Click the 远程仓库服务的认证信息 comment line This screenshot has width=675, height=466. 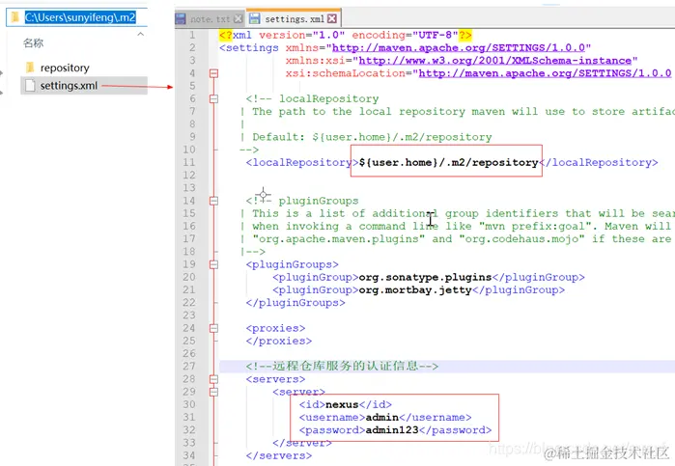coord(342,367)
